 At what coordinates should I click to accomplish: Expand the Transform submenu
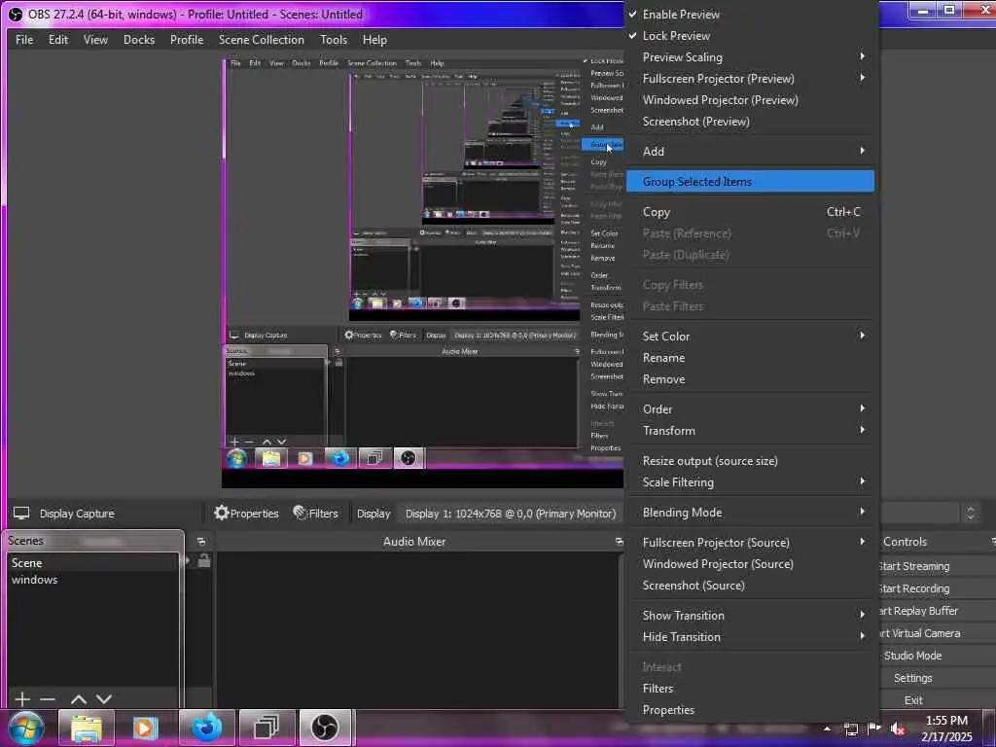coord(750,431)
